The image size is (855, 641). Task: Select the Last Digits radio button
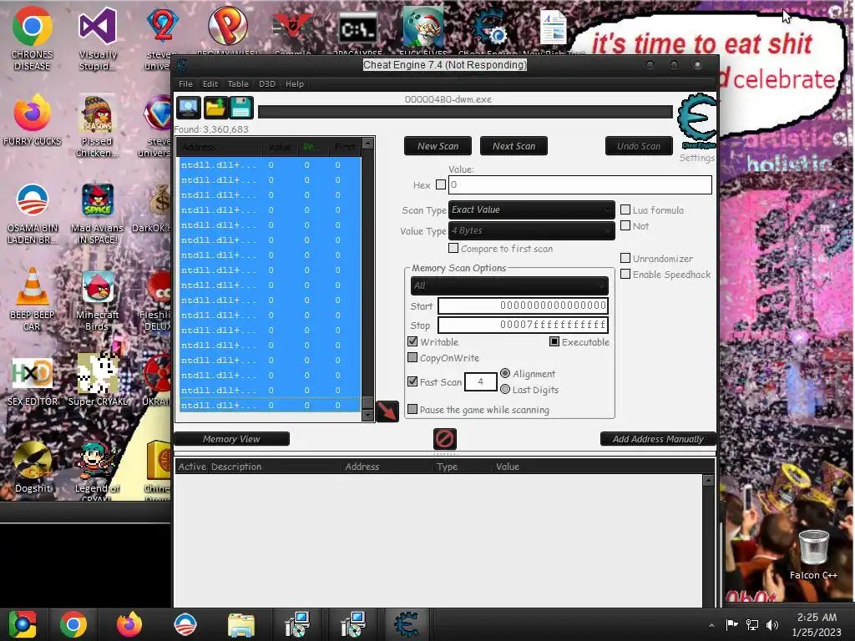click(x=505, y=389)
